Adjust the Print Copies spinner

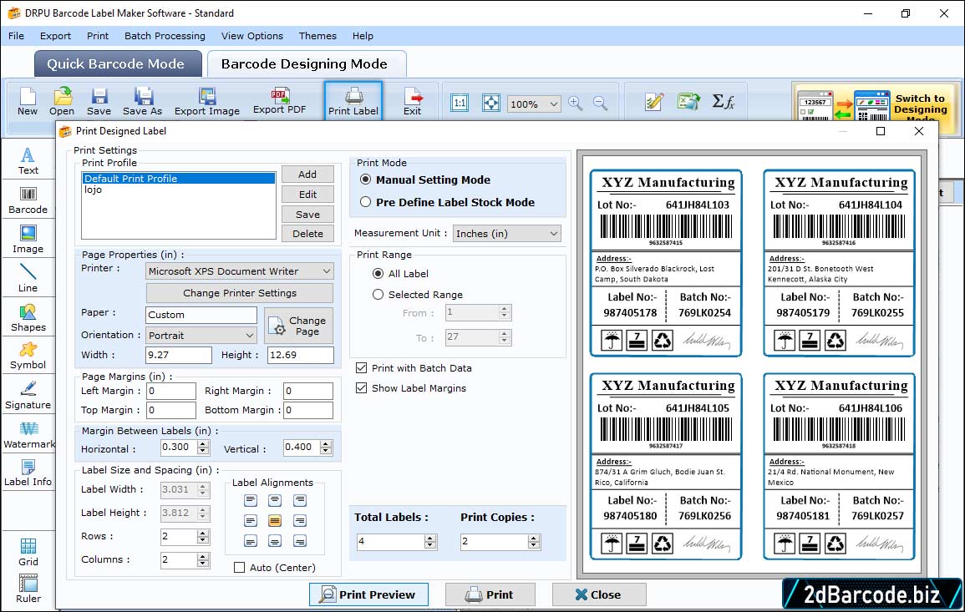(534, 542)
